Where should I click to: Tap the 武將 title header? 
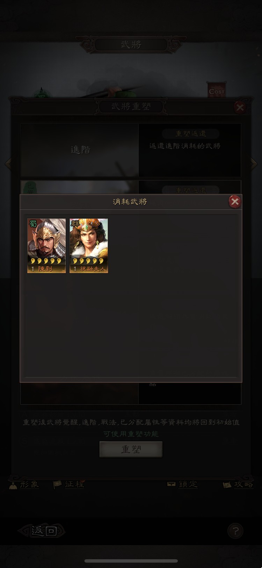131,44
